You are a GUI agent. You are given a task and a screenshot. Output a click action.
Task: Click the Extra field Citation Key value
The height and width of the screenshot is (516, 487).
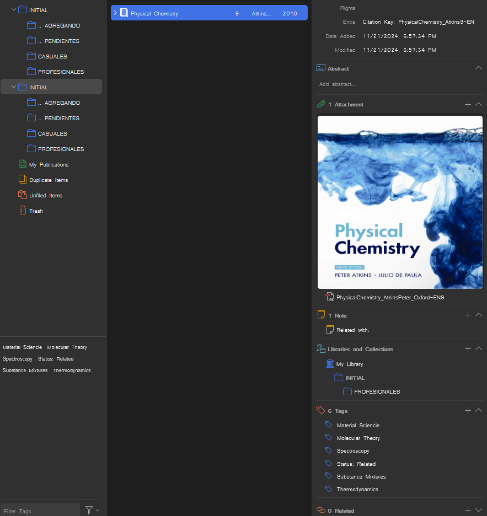tap(418, 22)
